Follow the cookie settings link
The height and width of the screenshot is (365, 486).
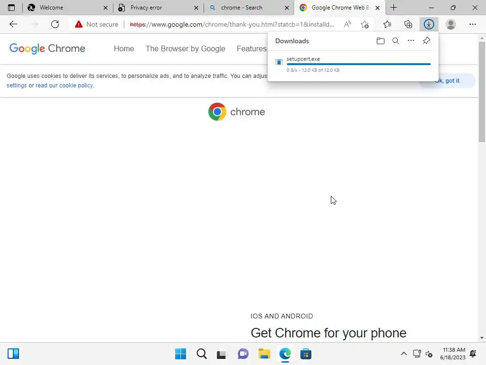17,86
